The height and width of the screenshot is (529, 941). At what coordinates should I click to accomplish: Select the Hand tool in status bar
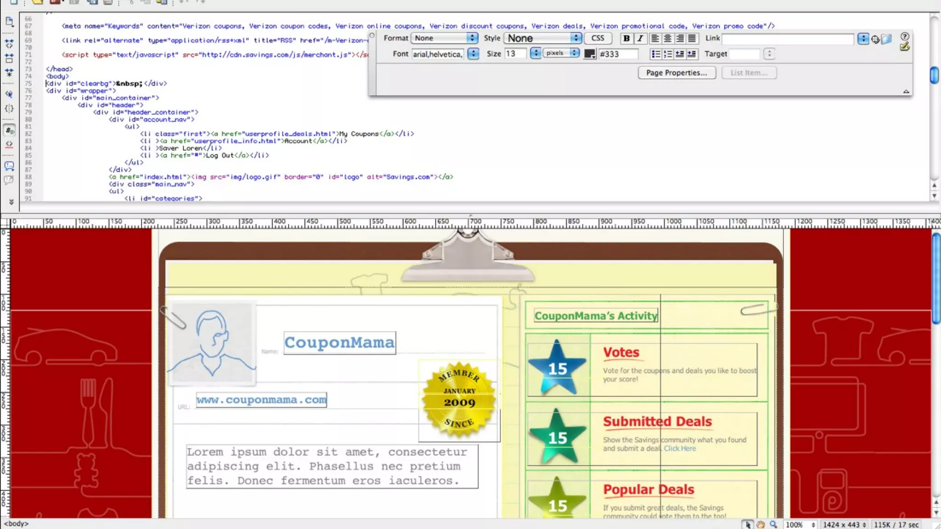point(761,524)
